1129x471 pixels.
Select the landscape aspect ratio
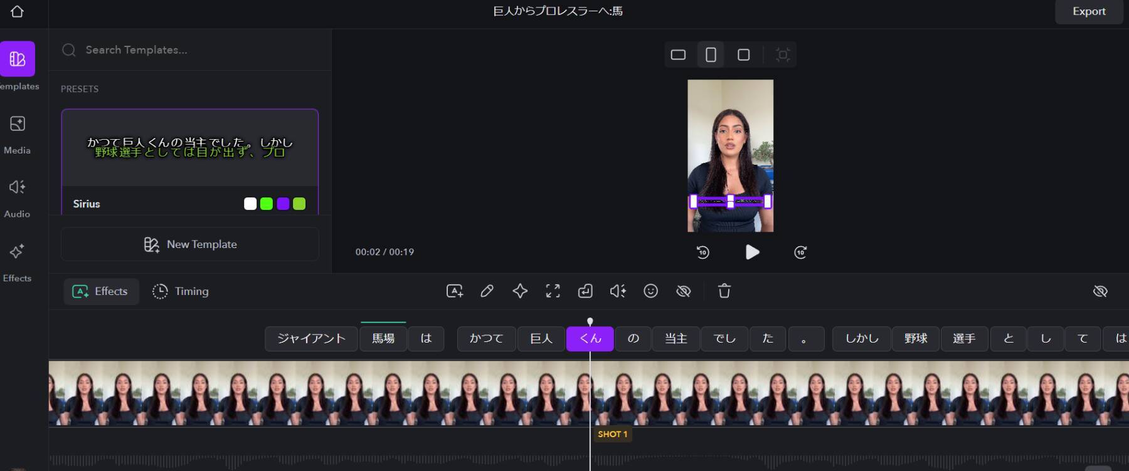678,55
